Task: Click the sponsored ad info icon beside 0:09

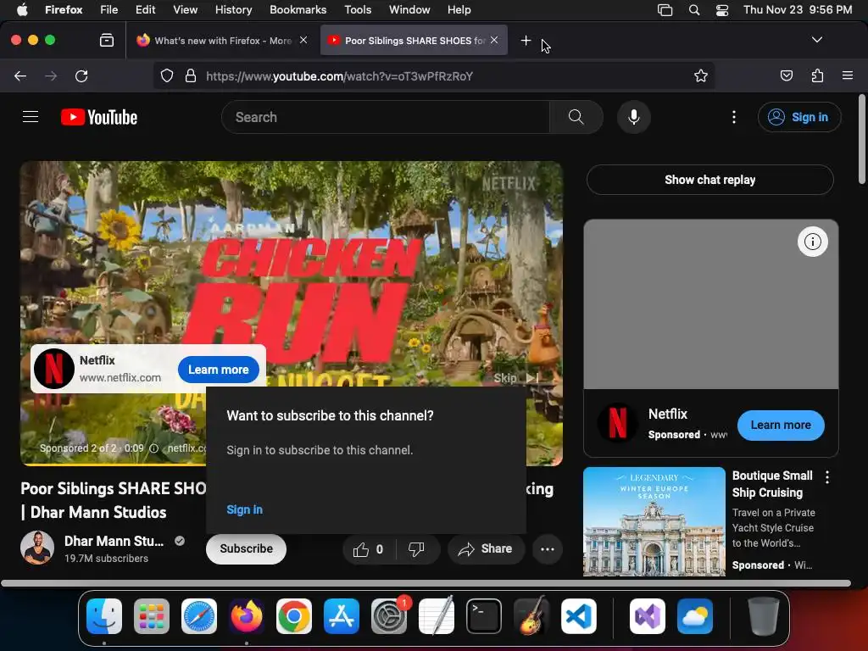Action: pyautogui.click(x=154, y=448)
